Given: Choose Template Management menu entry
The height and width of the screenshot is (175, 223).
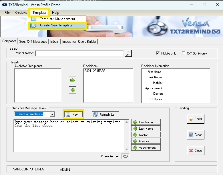Looking at the screenshot, I should [x=58, y=19].
